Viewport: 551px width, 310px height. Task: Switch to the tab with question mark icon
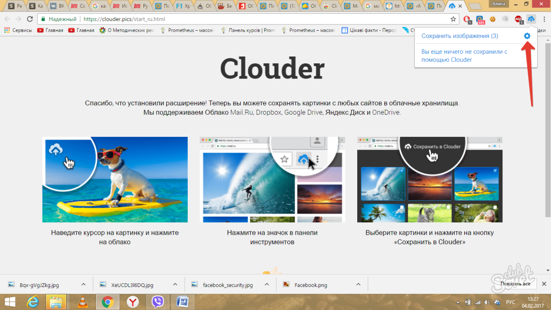pyautogui.click(x=393, y=6)
